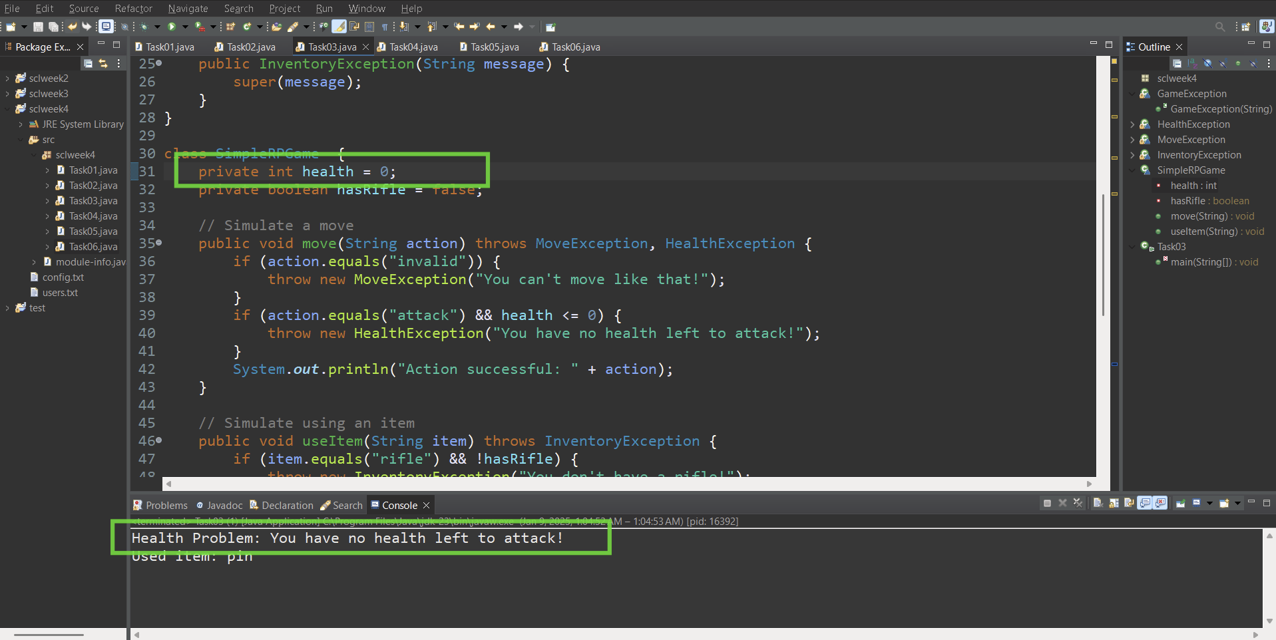Expand JRE System Library node

[21, 124]
